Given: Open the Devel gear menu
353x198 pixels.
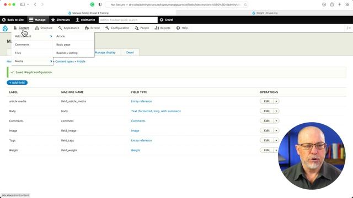Looking at the screenshot, I should [167, 20].
